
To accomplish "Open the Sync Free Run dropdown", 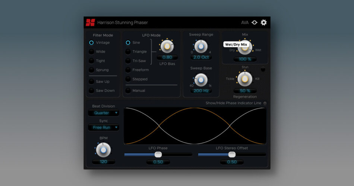I will coord(104,128).
